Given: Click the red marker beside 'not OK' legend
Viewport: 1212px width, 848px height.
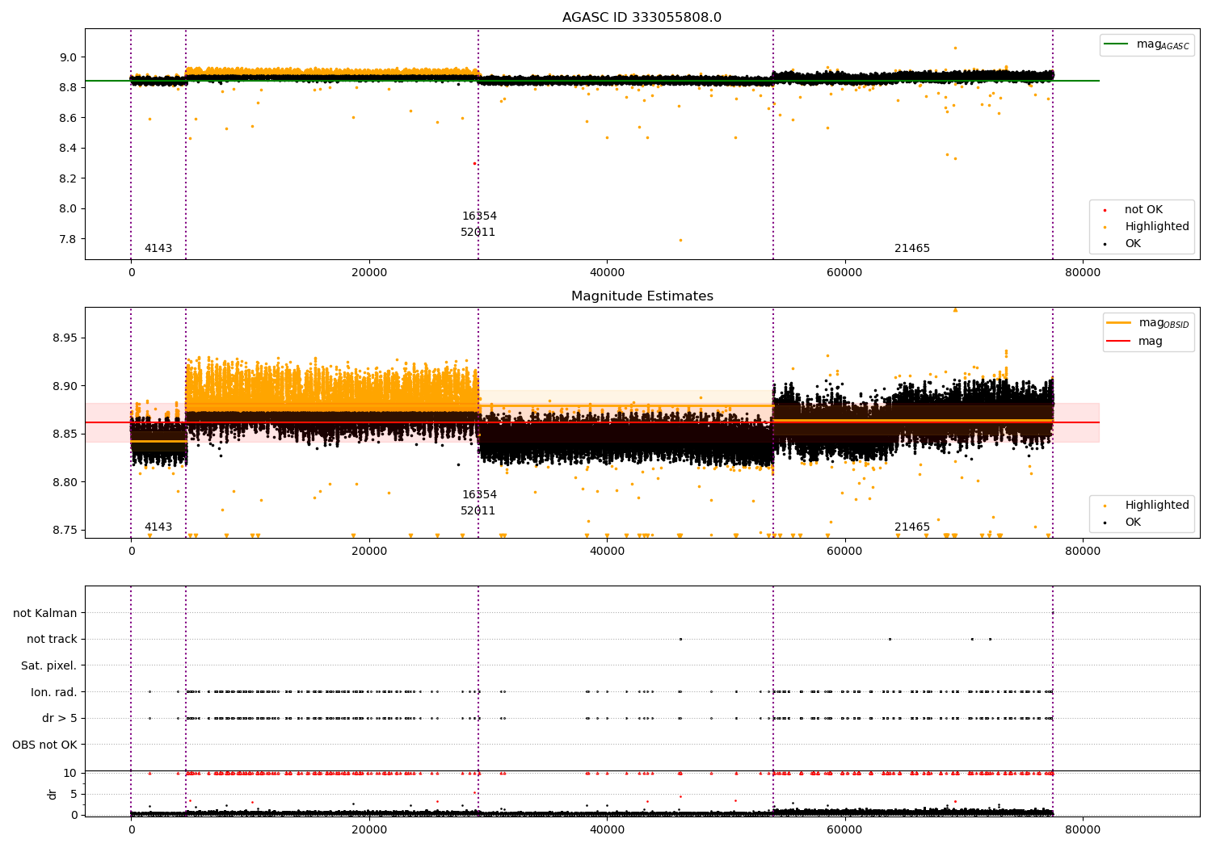Looking at the screenshot, I should point(1105,210).
